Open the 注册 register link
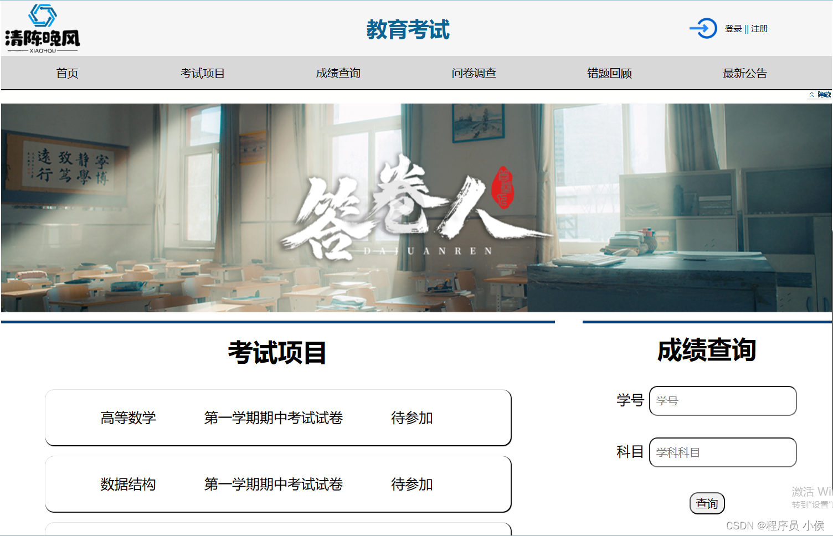The image size is (833, 536). click(x=759, y=29)
